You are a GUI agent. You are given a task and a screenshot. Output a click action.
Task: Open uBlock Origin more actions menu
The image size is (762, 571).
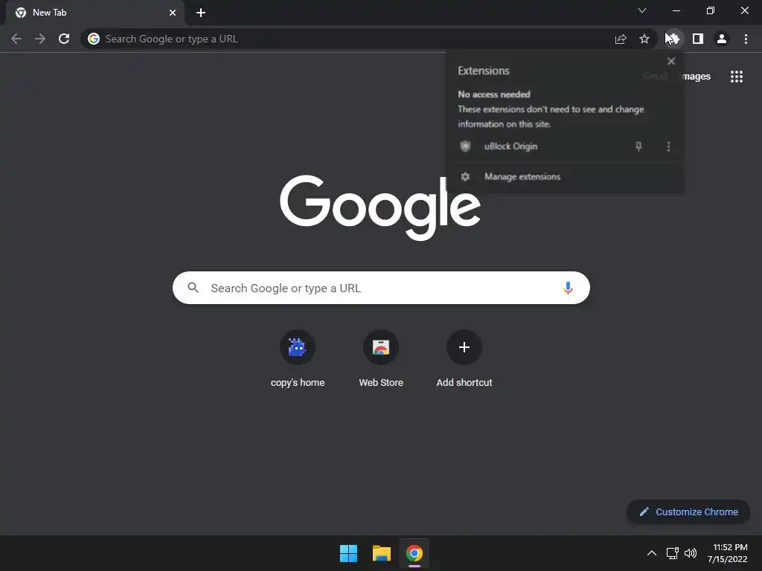point(669,146)
